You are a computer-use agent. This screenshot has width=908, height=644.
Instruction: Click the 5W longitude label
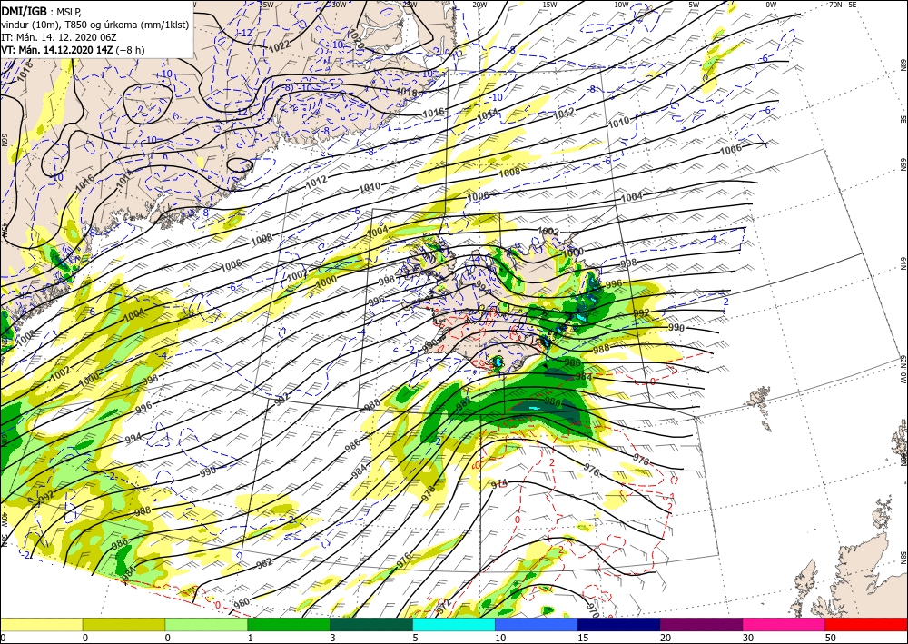(x=695, y=5)
